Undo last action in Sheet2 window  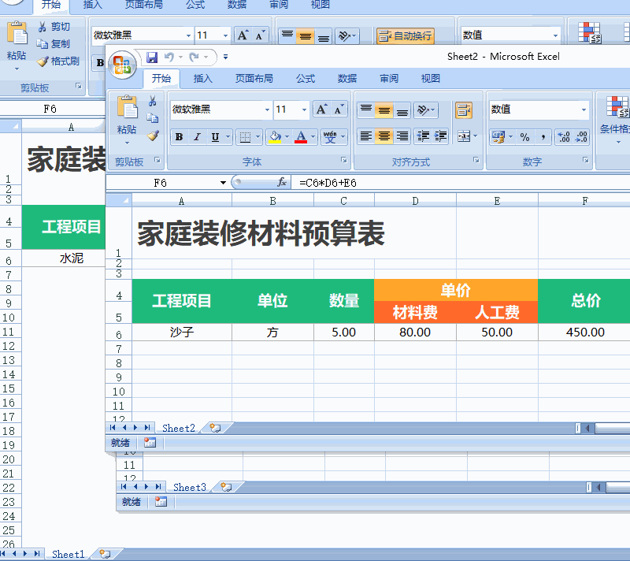coord(169,58)
